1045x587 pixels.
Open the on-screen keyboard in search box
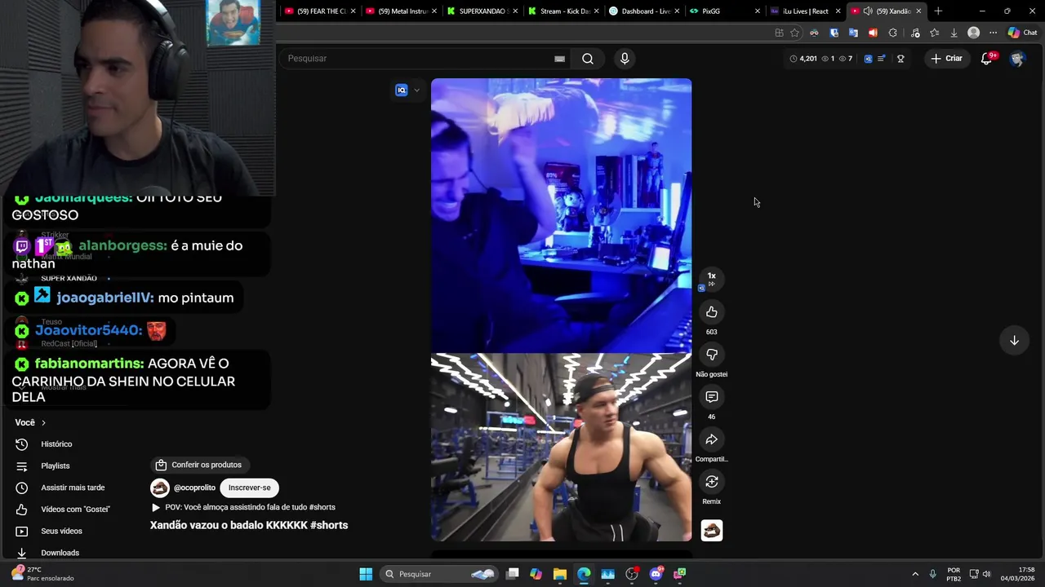559,59
